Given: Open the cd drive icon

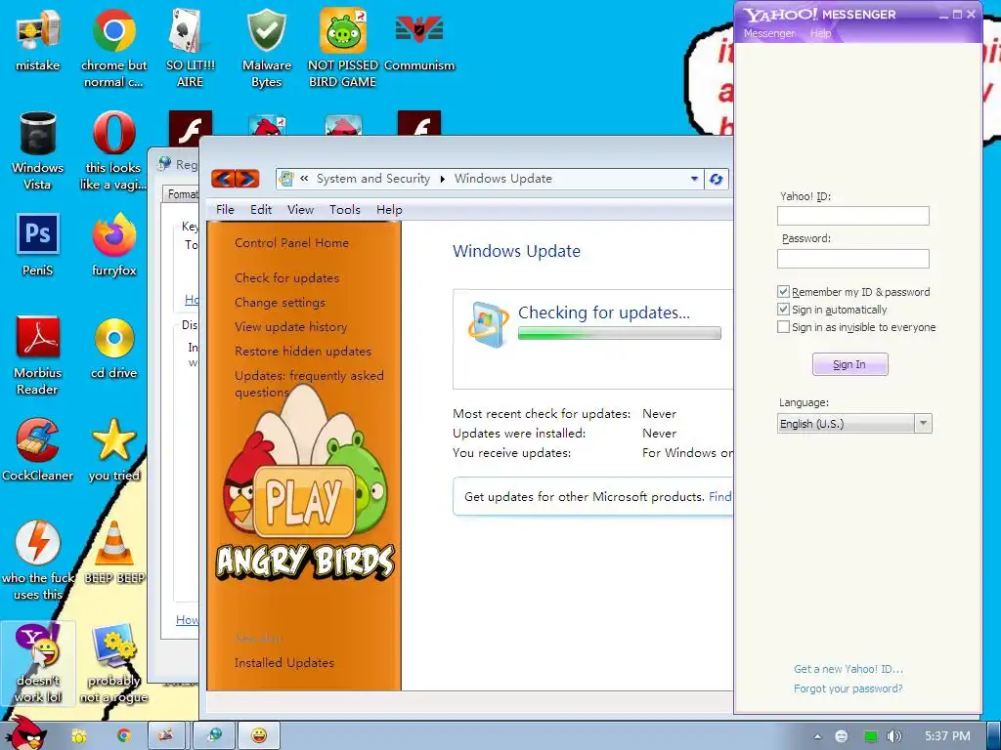Looking at the screenshot, I should (x=114, y=348).
